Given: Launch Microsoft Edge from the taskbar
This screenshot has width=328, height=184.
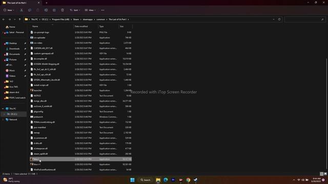Looking at the screenshot, I should pyautogui.click(x=166, y=180).
